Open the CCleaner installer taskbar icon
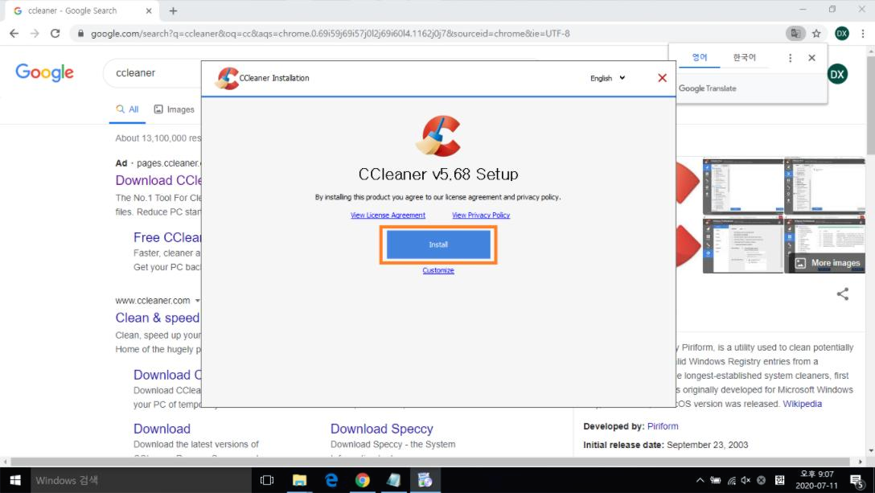 425,480
